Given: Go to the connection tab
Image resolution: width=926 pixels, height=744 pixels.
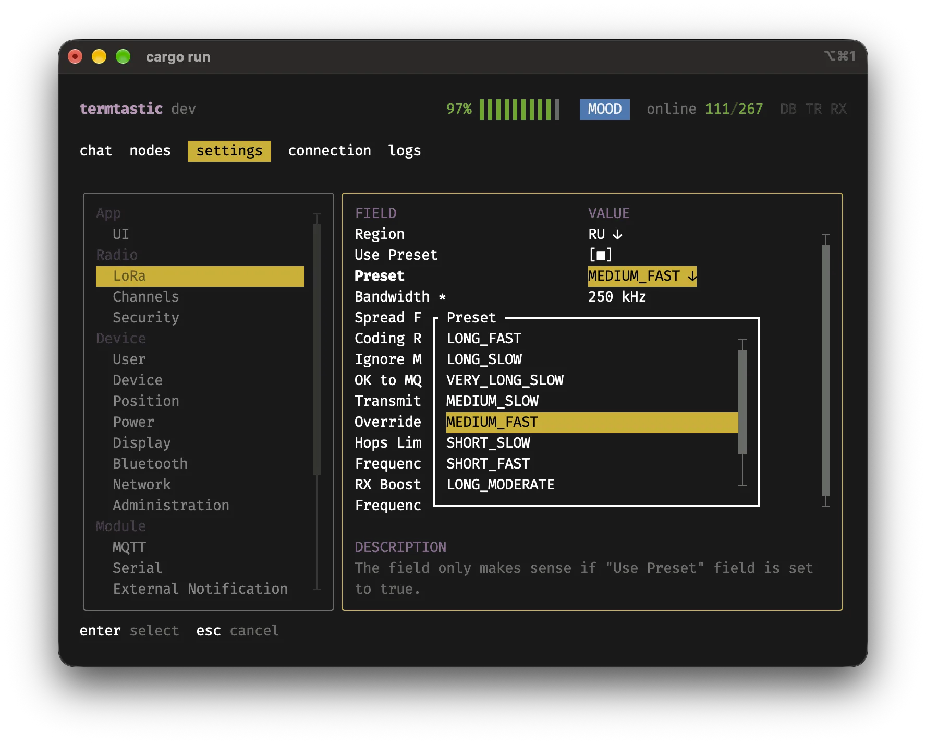Looking at the screenshot, I should 330,151.
